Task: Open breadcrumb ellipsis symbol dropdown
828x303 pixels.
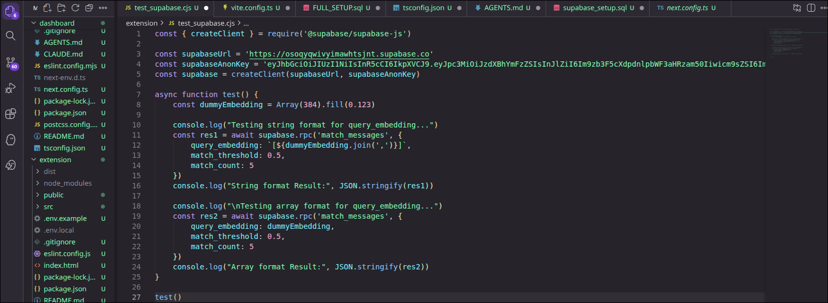Action: [x=246, y=23]
